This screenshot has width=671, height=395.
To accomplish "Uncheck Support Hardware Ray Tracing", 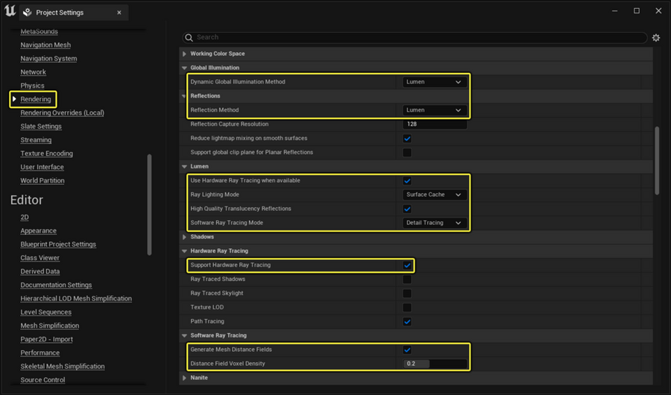I will [x=407, y=265].
